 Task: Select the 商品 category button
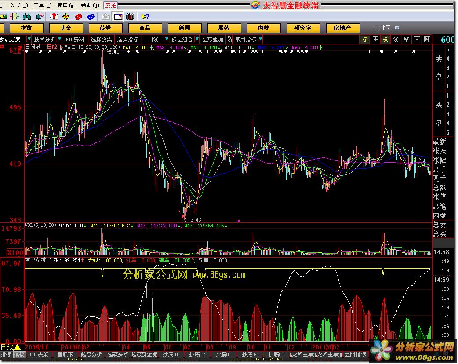145,28
